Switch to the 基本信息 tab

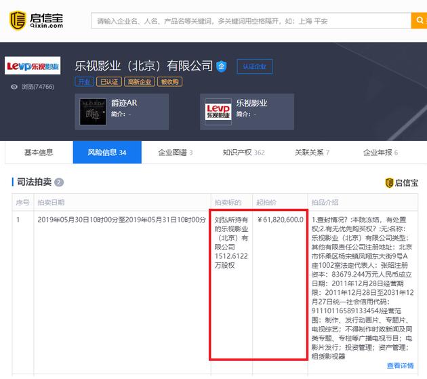coord(39,153)
